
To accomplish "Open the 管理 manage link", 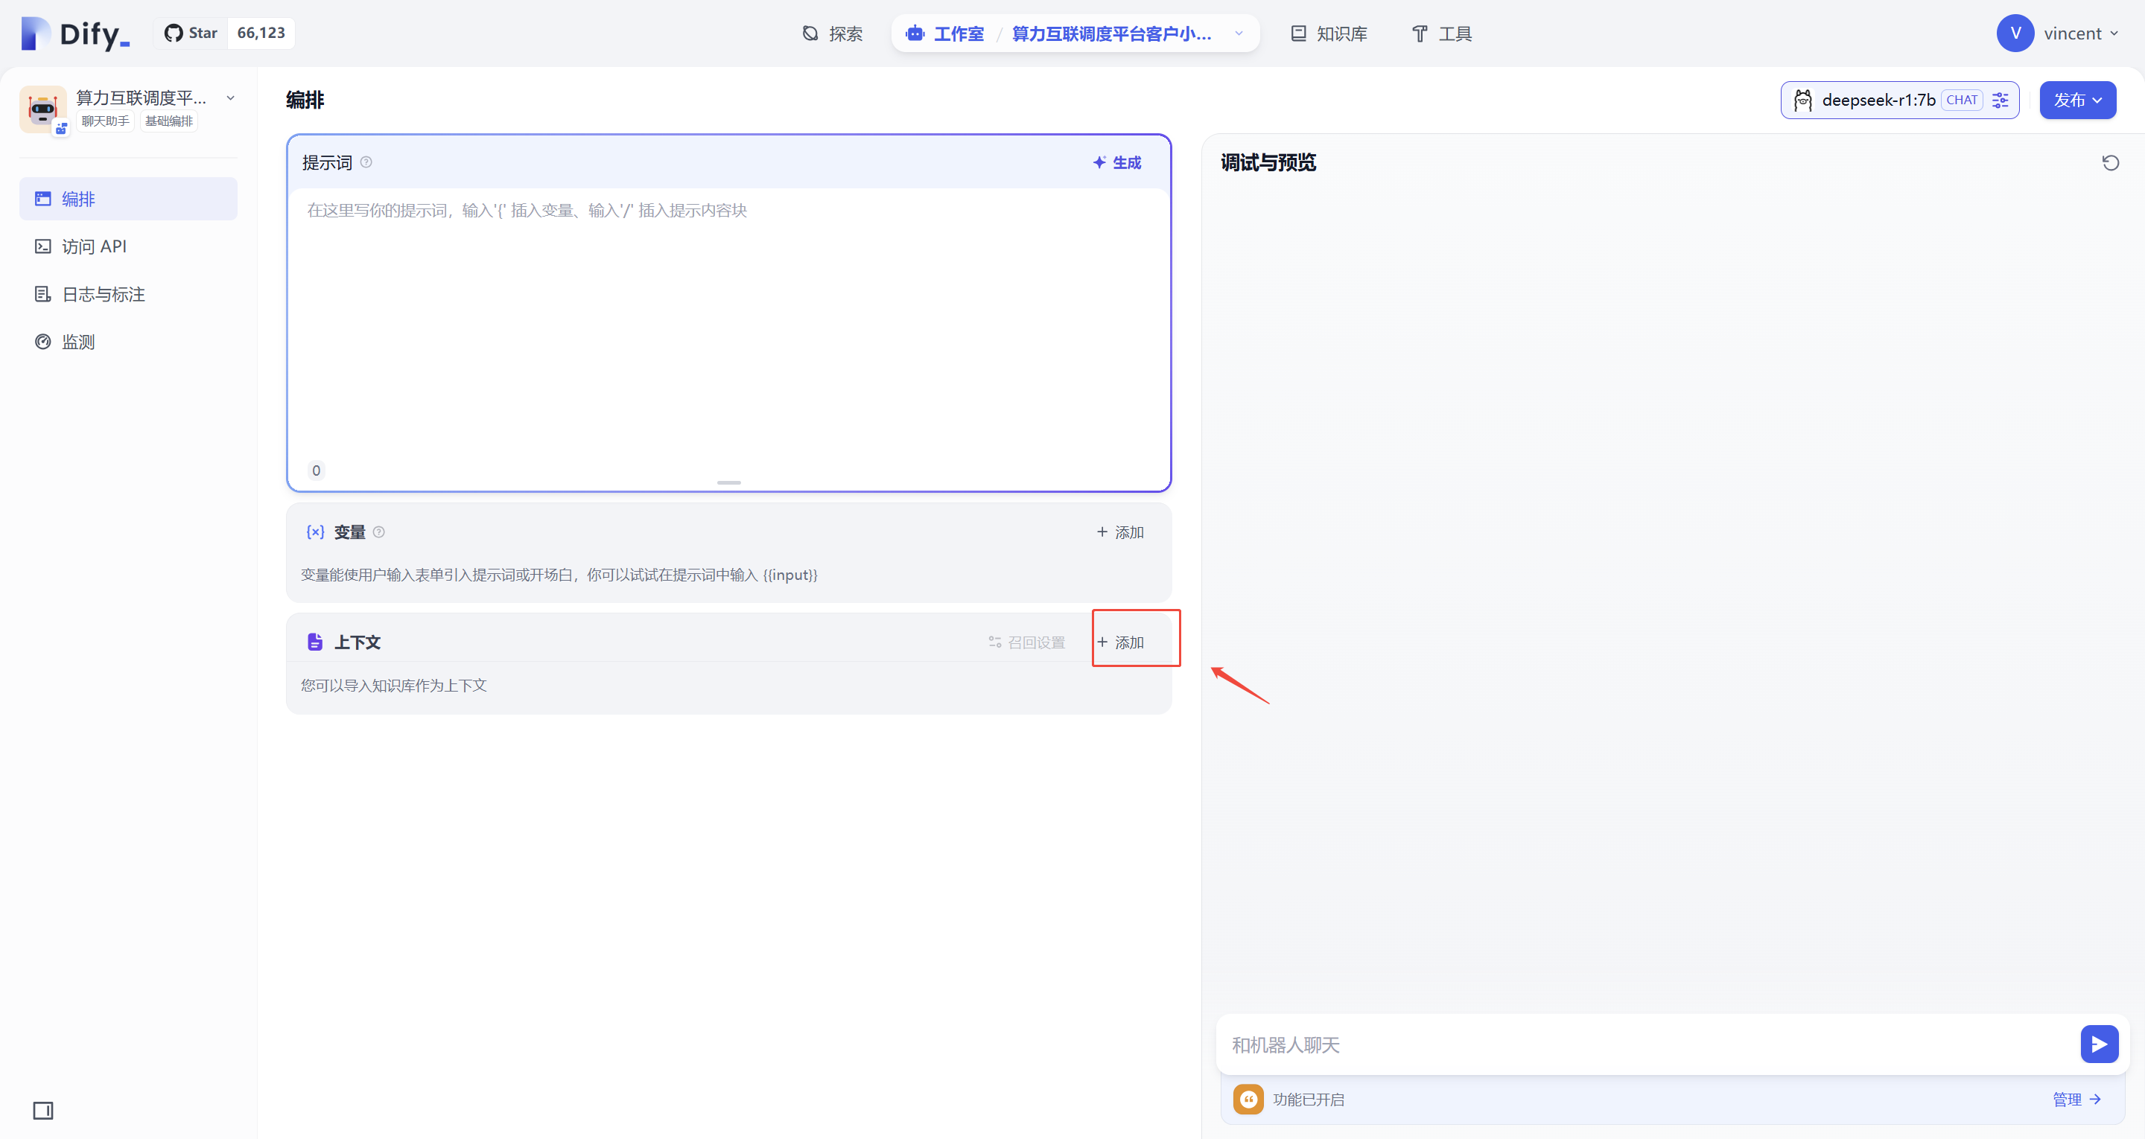I will pyautogui.click(x=2076, y=1099).
